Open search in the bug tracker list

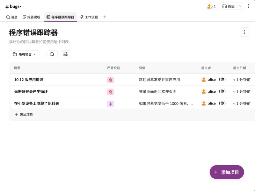click(x=52, y=54)
